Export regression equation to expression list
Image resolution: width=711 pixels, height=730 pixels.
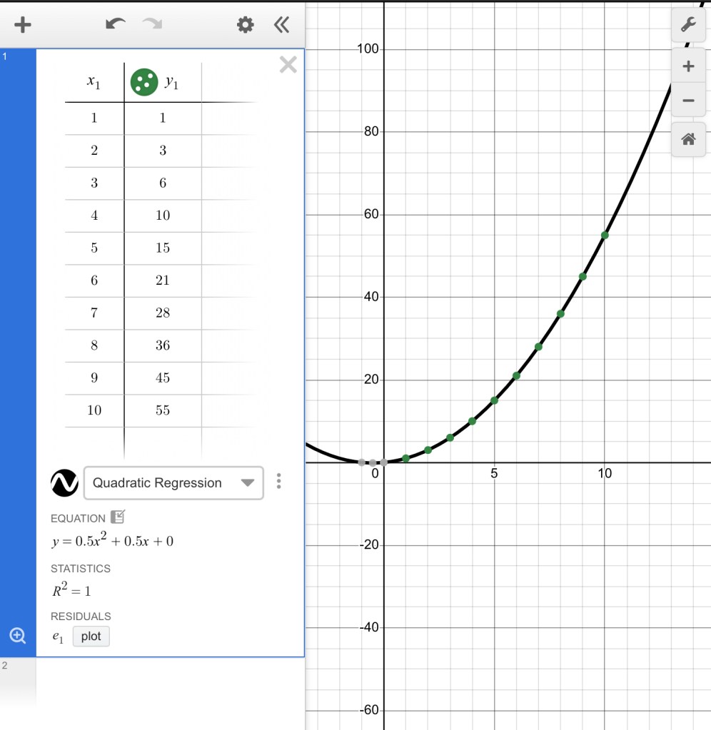click(x=118, y=517)
